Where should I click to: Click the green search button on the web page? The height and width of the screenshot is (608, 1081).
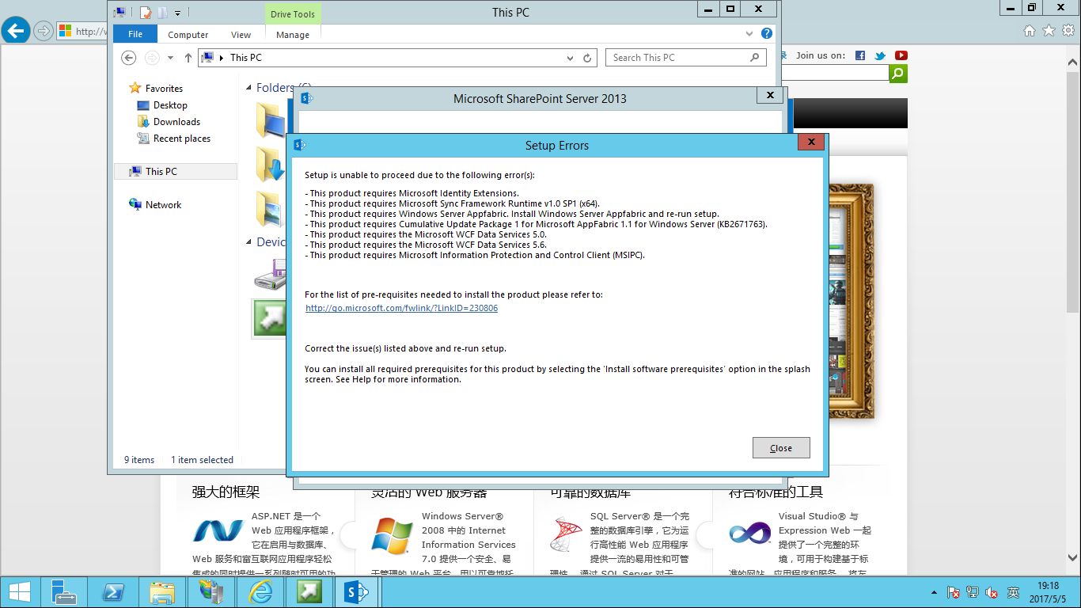pos(898,74)
